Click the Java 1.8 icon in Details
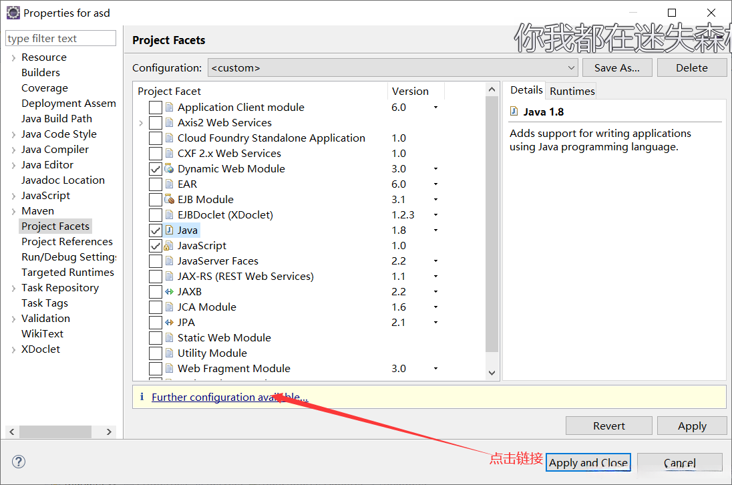732x485 pixels. pyautogui.click(x=514, y=111)
